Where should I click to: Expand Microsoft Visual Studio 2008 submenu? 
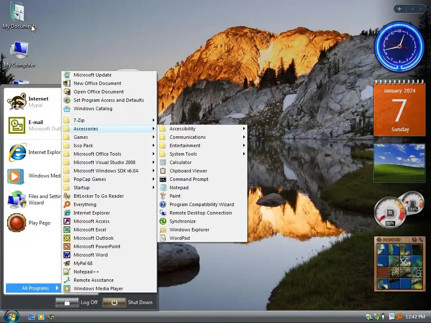point(109,162)
